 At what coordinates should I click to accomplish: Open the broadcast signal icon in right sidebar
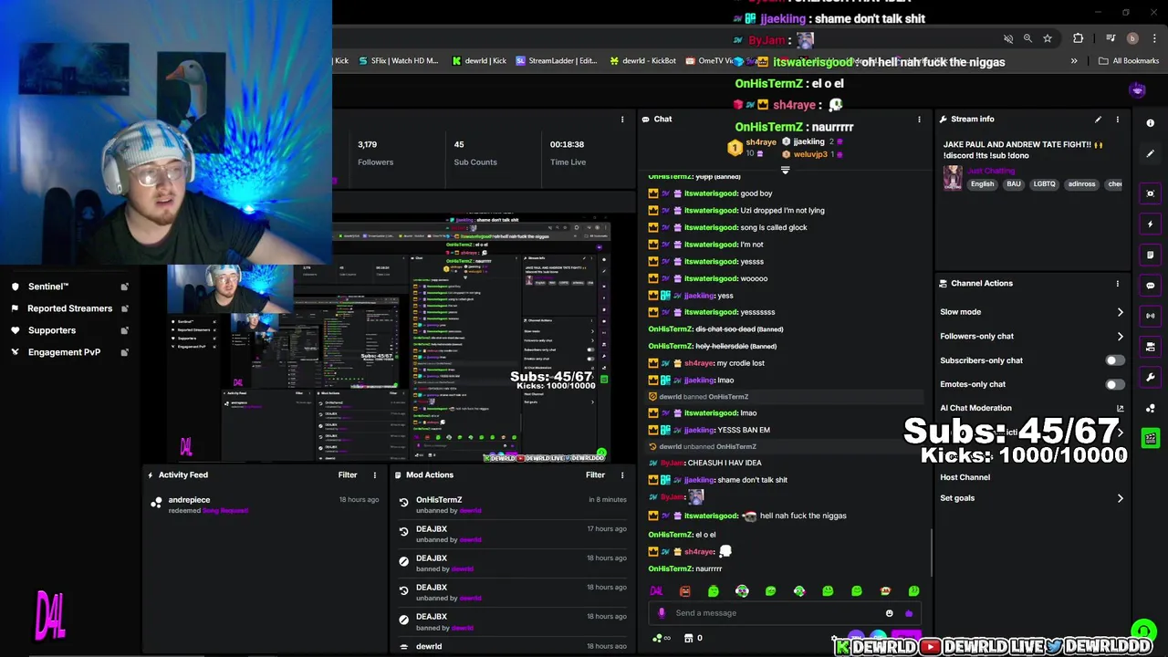1150,316
